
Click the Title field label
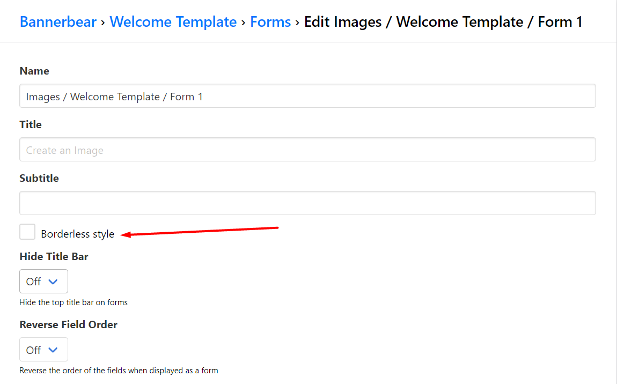click(x=31, y=124)
